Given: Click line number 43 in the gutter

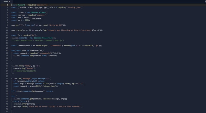Looking at the screenshot, I should [7, 111].
